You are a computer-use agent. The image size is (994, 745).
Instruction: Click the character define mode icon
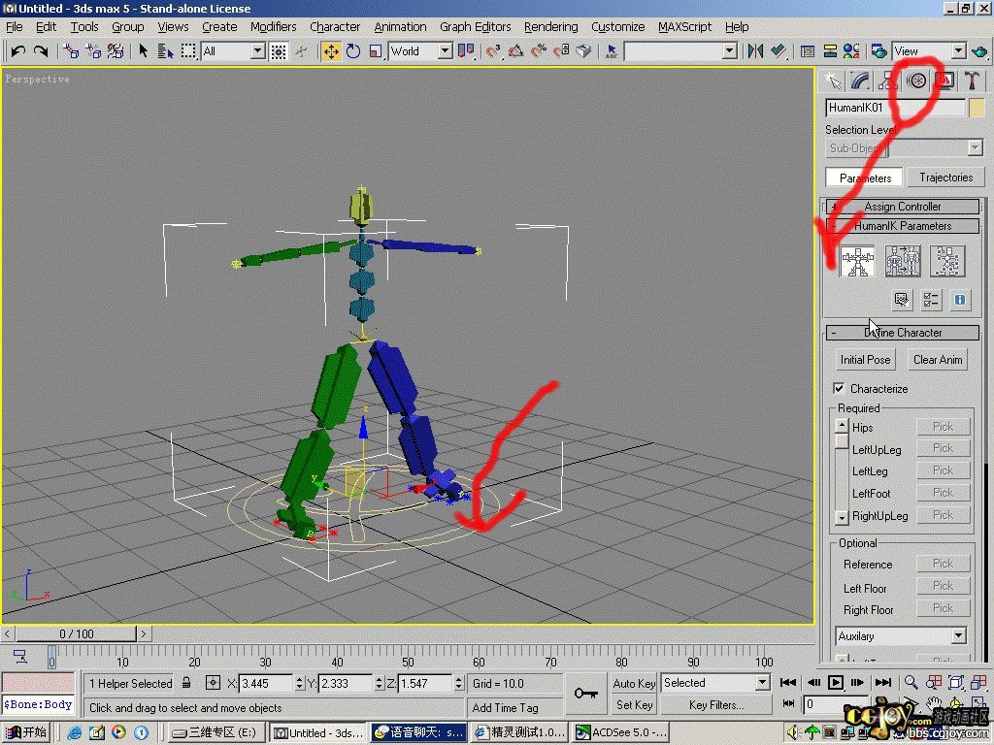857,261
